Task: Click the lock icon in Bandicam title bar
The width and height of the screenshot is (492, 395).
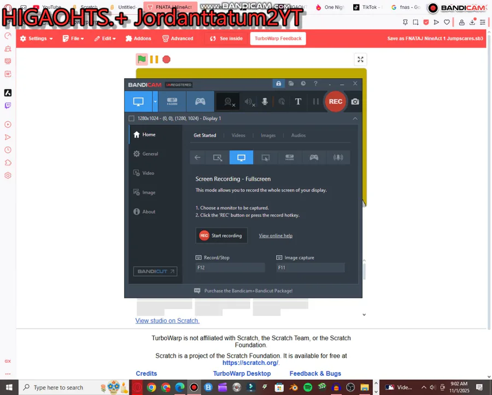Action: coord(278,84)
